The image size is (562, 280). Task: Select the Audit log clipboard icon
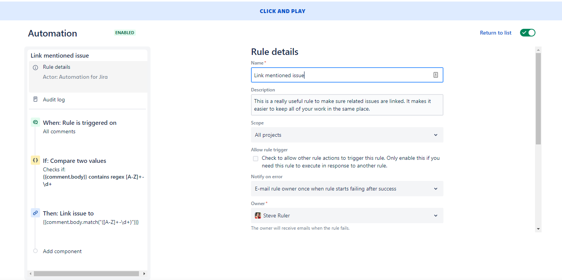[35, 99]
